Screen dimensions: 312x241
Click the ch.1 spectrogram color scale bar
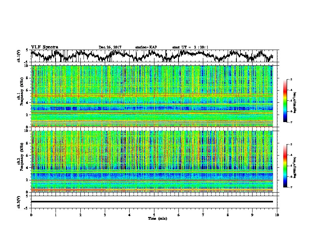tap(285, 101)
